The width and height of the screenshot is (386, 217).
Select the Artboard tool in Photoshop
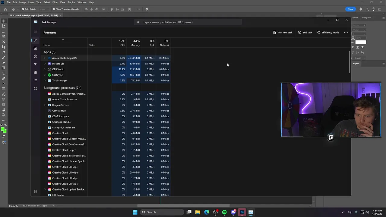point(4,26)
